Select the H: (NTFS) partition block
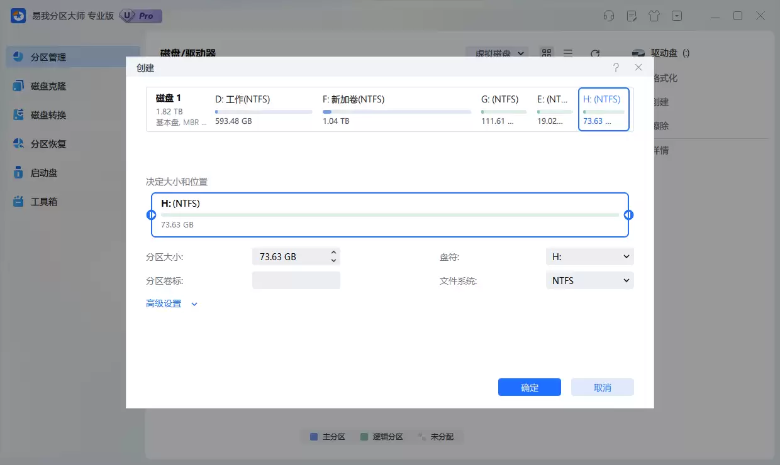The image size is (780, 465). coord(603,109)
